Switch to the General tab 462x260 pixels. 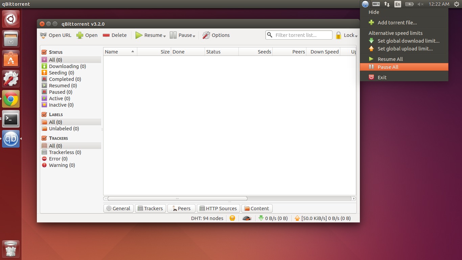point(118,209)
